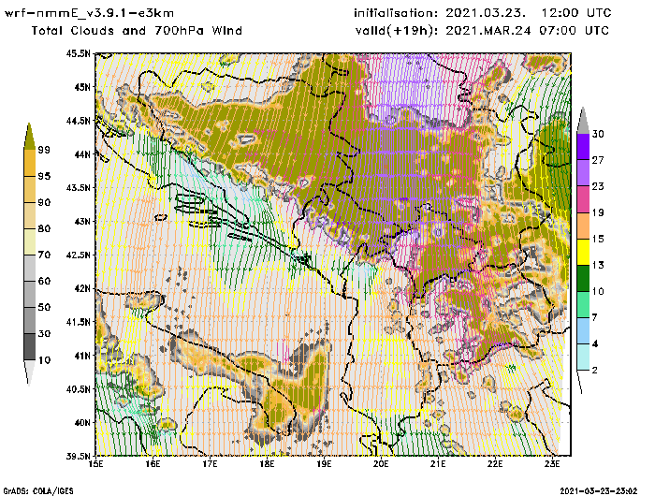655x496 pixels.
Task: Click the '19E' longitude axis label
Action: pos(324,464)
